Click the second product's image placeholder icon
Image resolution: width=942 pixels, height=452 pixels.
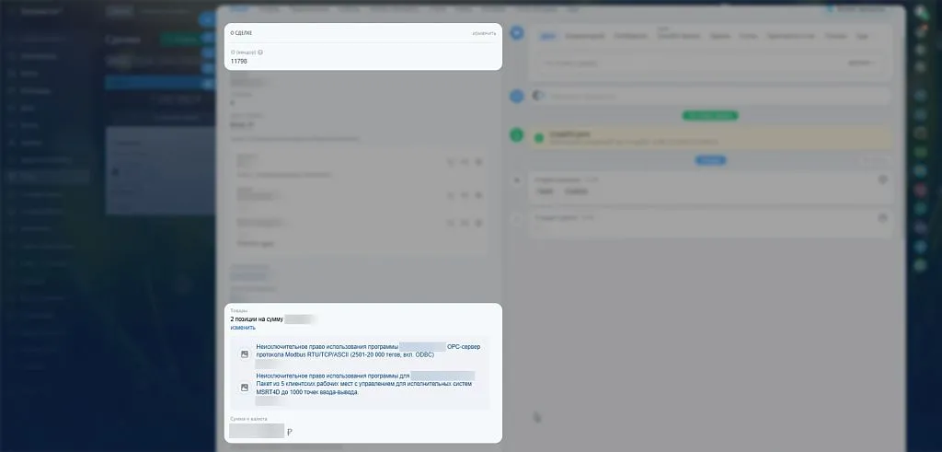click(245, 388)
